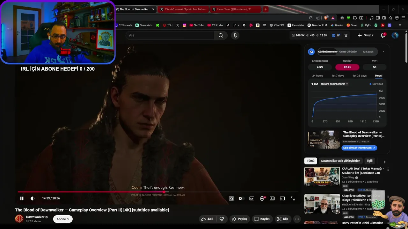Open YouTube notifications bell
Viewport: 408px width, 229px height.
point(383,35)
